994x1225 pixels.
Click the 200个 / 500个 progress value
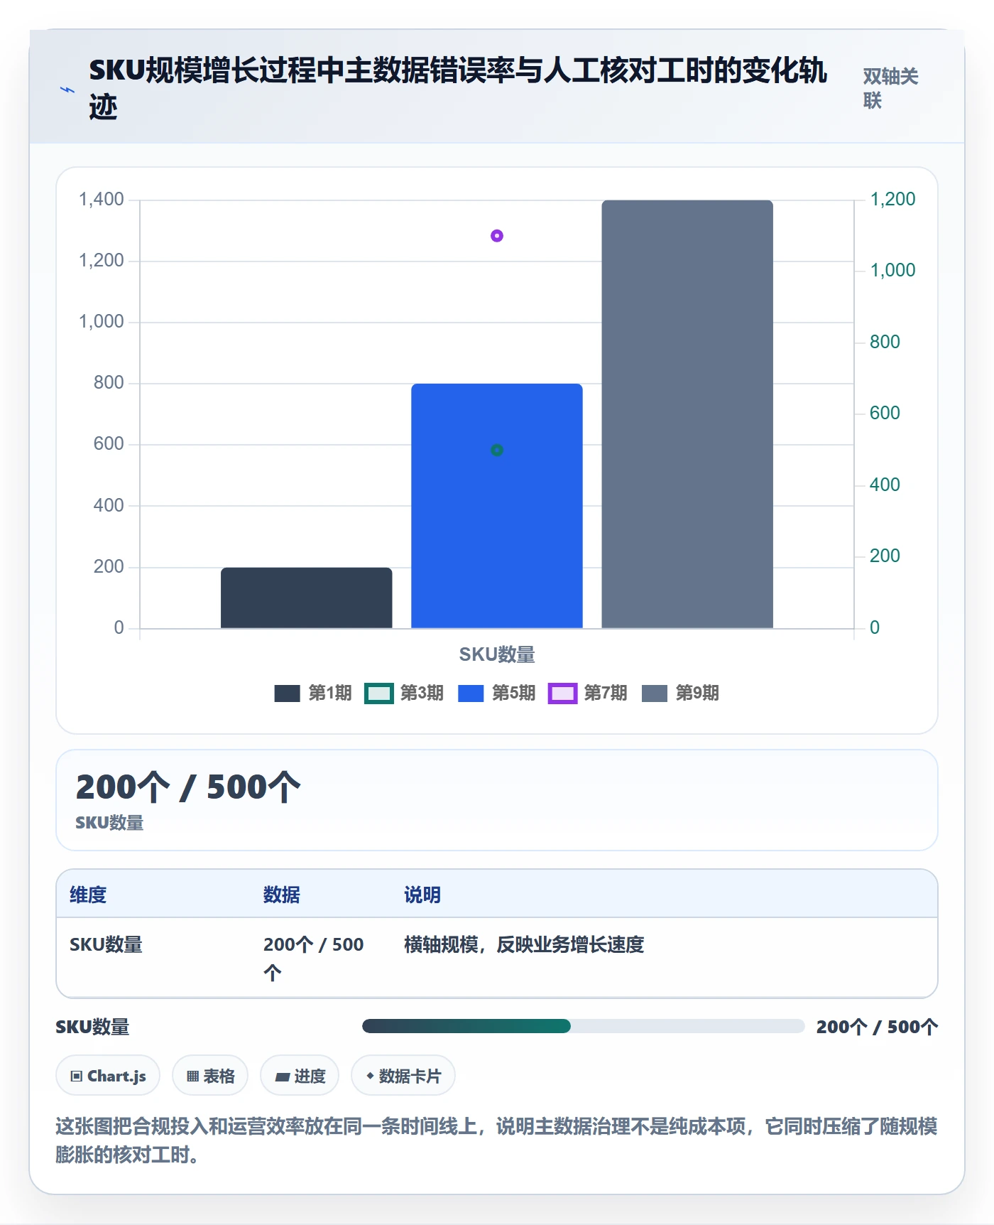pos(878,1027)
